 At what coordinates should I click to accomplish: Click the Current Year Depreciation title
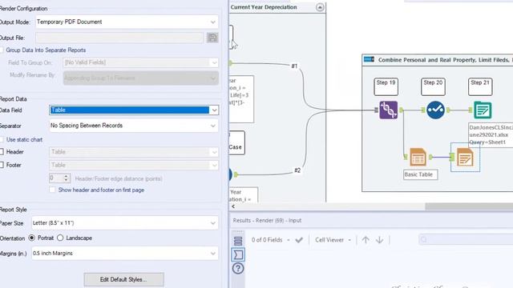tap(264, 7)
